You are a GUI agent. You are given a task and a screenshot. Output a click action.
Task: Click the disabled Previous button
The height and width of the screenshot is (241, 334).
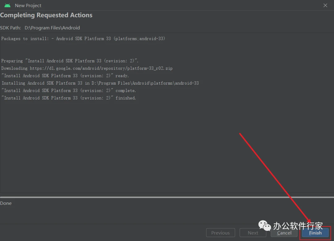(221, 233)
